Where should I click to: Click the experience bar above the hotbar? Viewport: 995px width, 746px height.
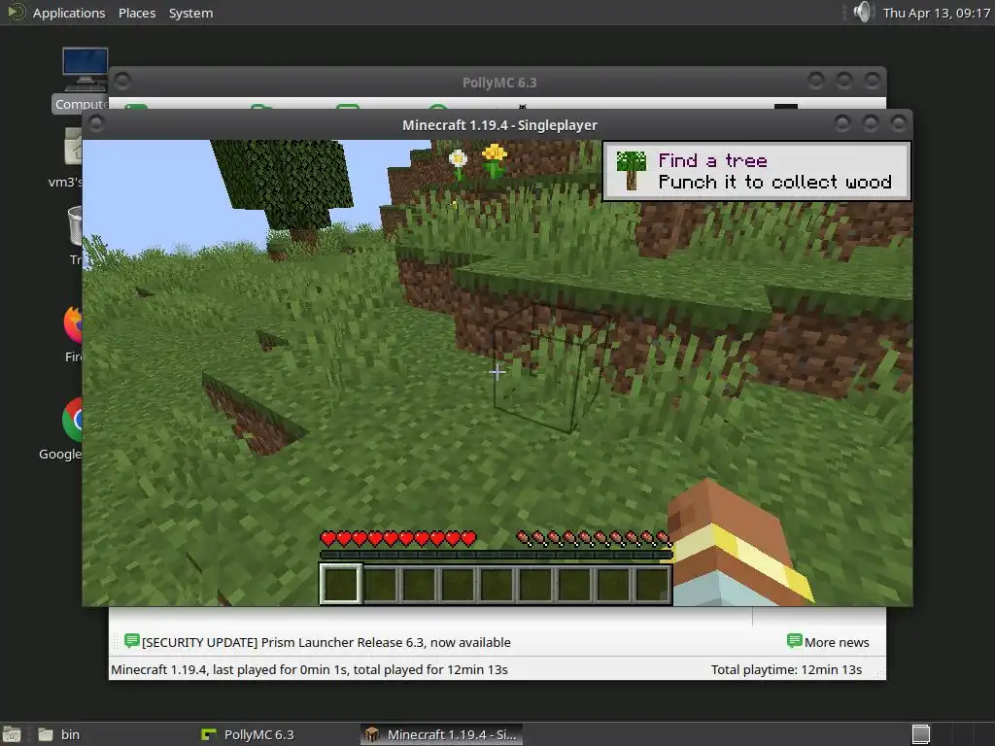[x=496, y=555]
